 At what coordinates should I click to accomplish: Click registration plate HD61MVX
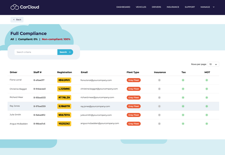point(64,80)
